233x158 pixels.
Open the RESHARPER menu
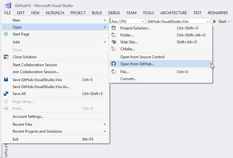tap(218, 13)
